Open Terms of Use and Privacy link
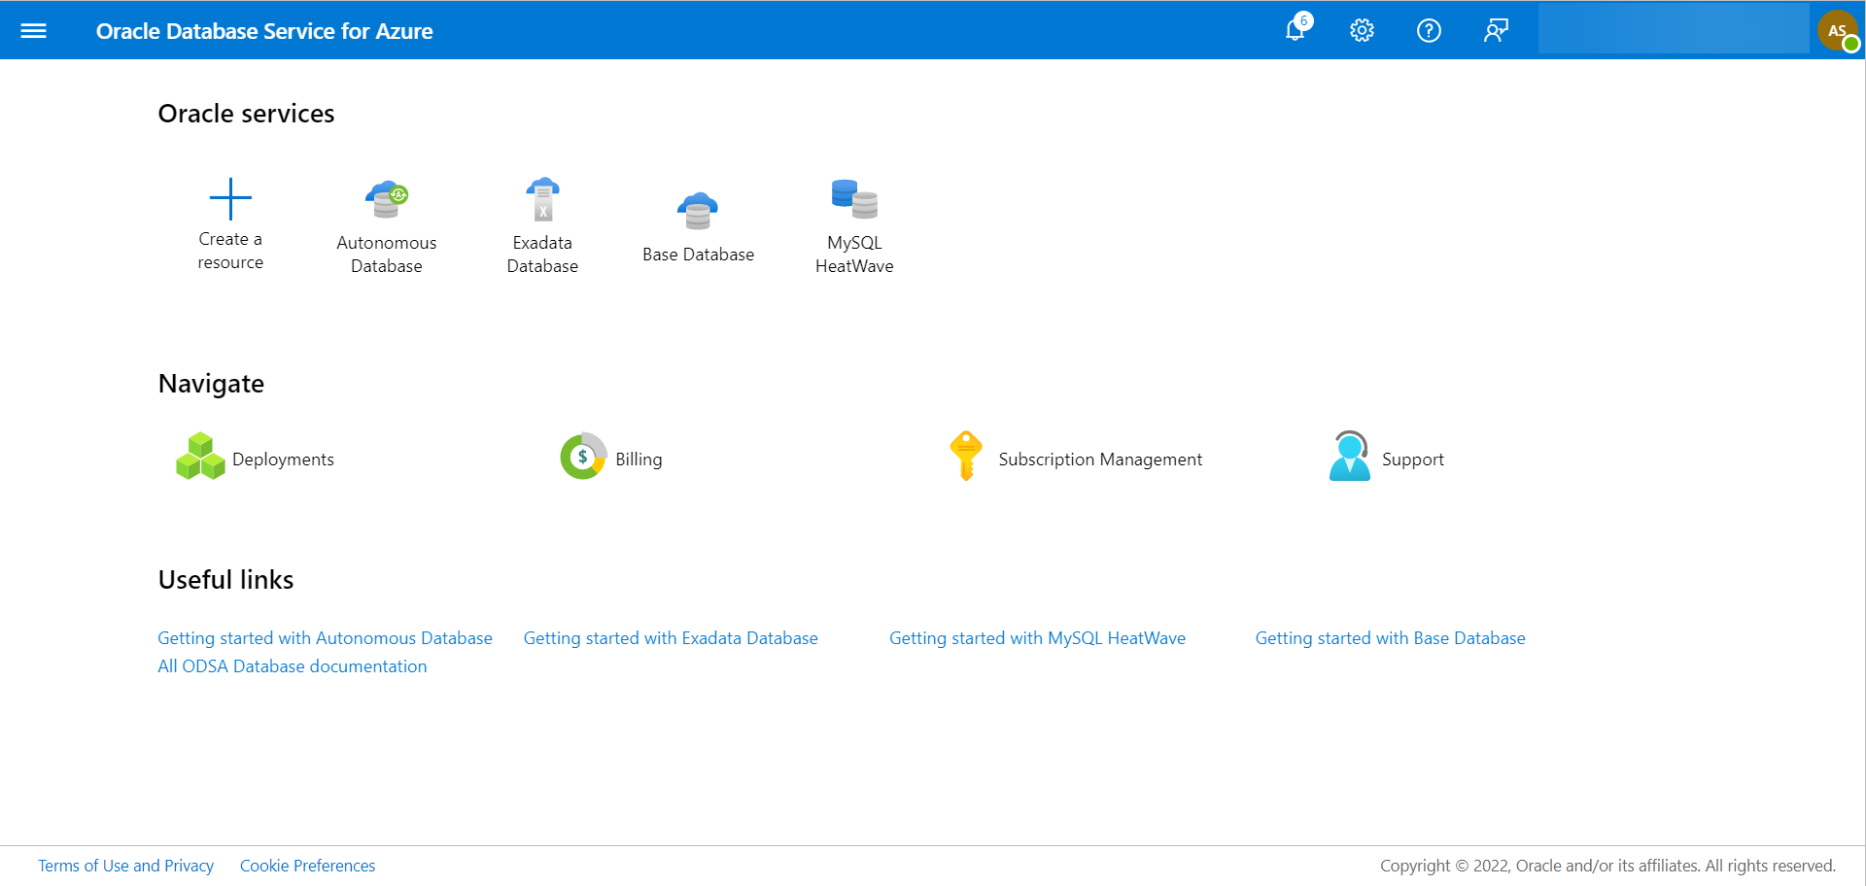Viewport: 1866px width, 886px height. 126,866
